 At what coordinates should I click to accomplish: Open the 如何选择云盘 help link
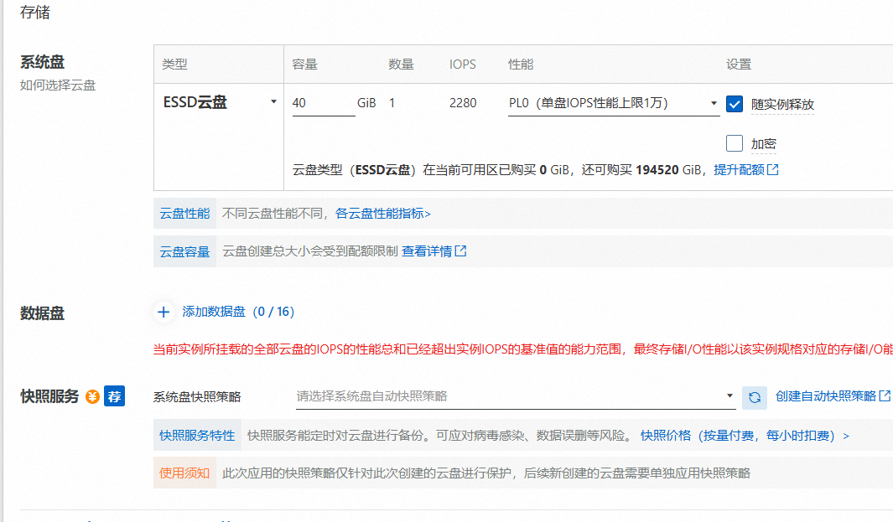pos(58,85)
